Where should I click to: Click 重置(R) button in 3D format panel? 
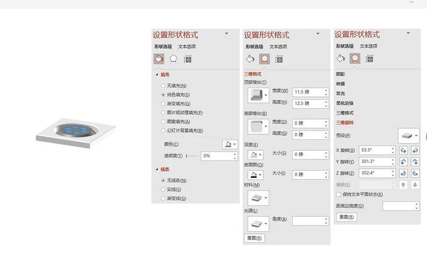[255, 238]
